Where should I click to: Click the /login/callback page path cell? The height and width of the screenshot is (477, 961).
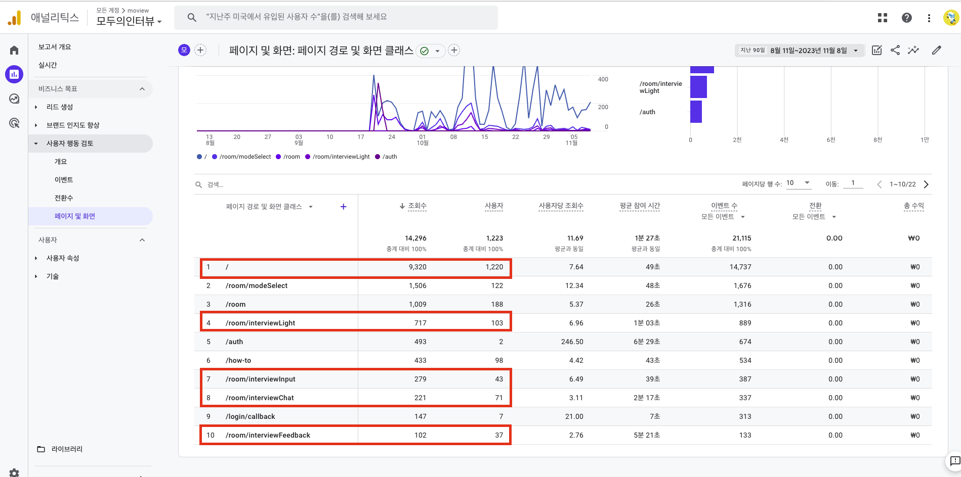[x=250, y=416]
